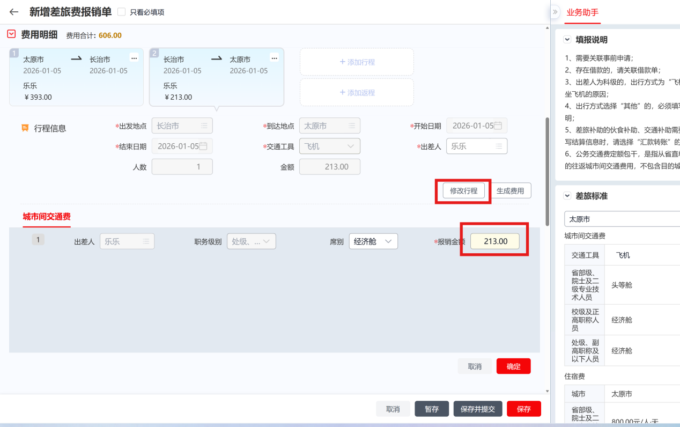Viewport: 680px width, 427px height.
Task: Click the 报销金额 input field
Action: point(495,241)
